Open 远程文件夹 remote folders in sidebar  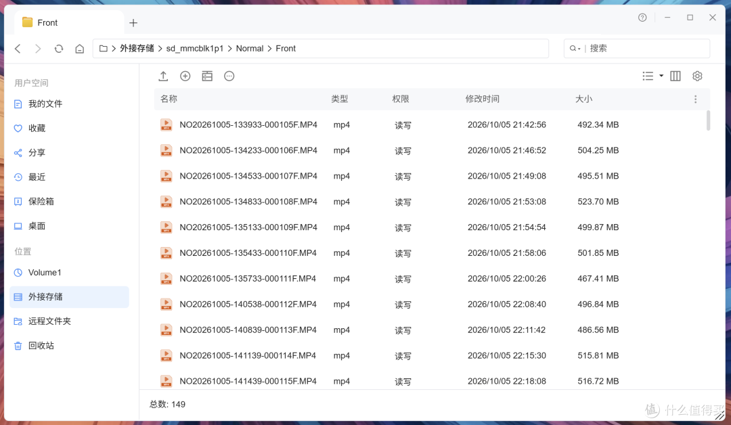69,321
